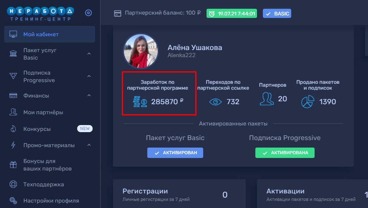Expand the Пакет услуг Basic menu chevron
The height and width of the screenshot is (208, 368).
tap(89, 54)
